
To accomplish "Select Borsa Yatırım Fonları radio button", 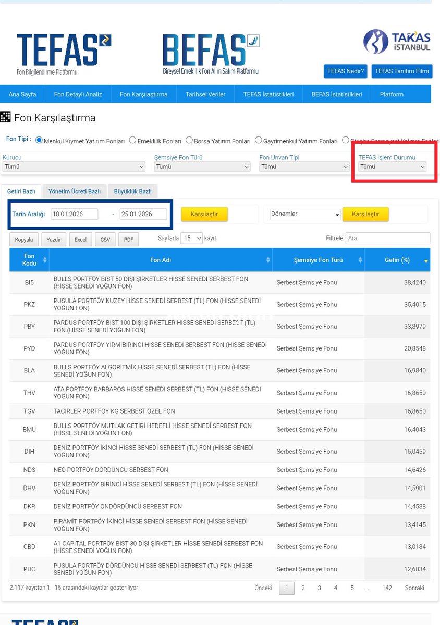I will pyautogui.click(x=189, y=140).
